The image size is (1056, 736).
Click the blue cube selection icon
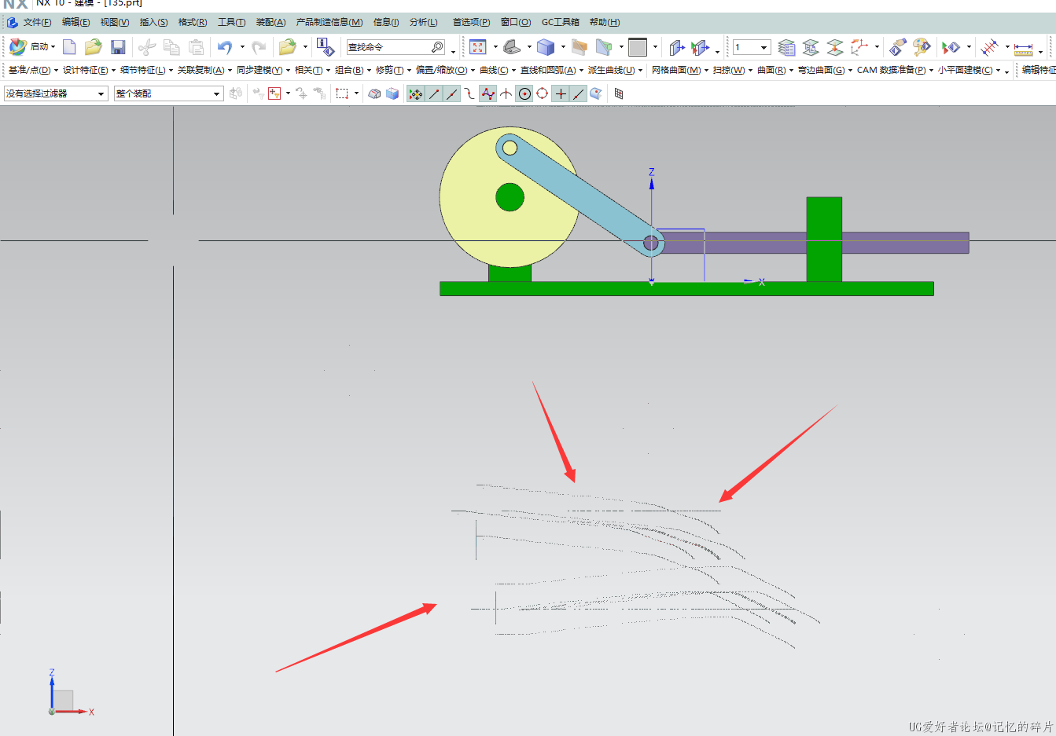pos(392,93)
